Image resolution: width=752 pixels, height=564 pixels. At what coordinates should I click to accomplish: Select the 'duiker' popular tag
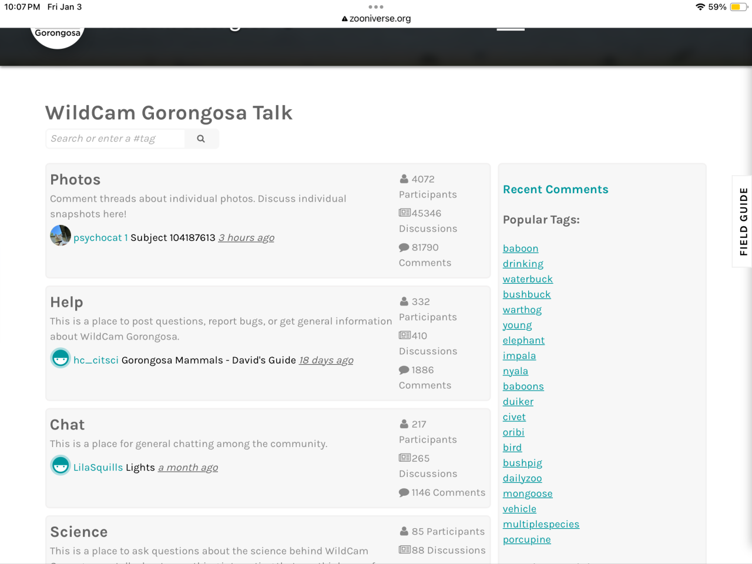click(518, 401)
